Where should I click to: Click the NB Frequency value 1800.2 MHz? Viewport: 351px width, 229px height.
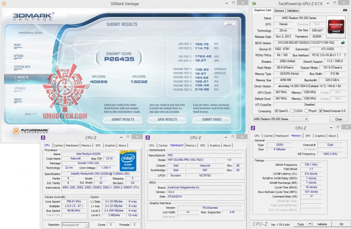[330, 154]
